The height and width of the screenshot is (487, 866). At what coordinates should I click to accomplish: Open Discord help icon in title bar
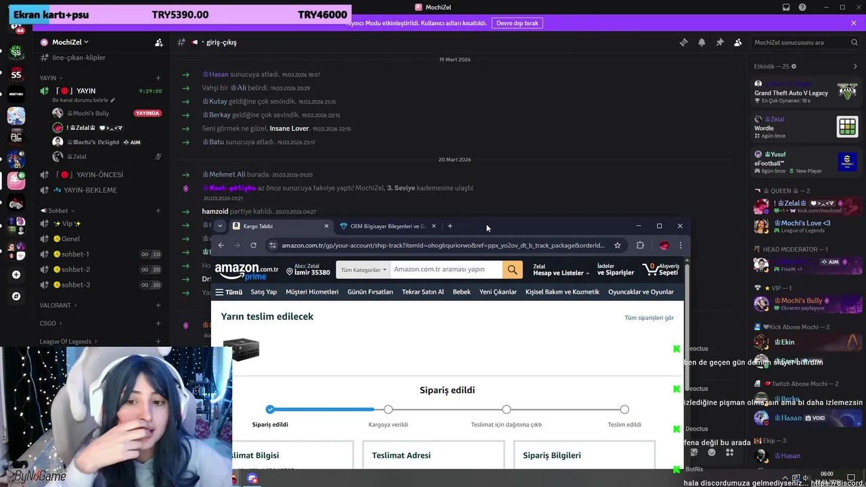click(x=802, y=7)
